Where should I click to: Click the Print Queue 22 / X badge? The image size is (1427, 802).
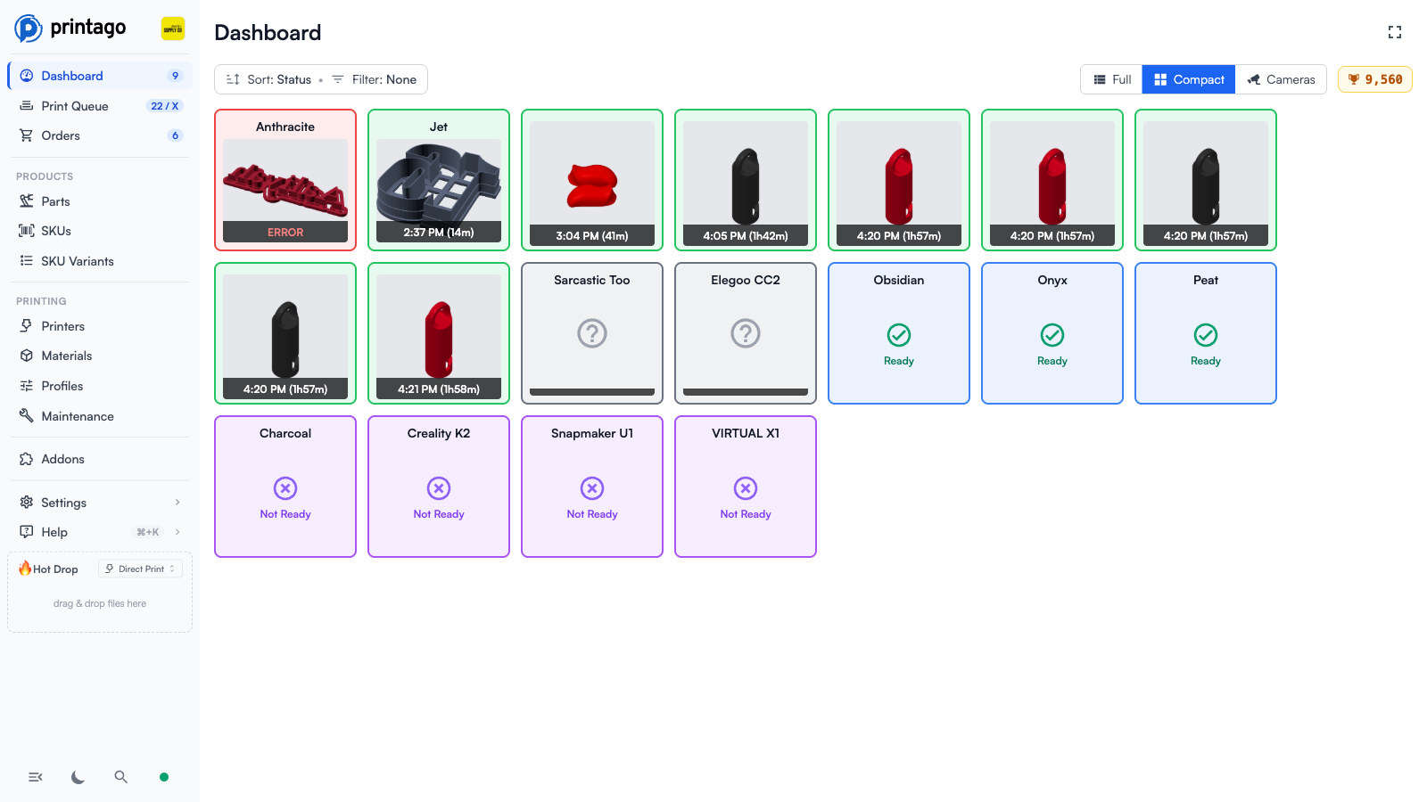coord(165,106)
